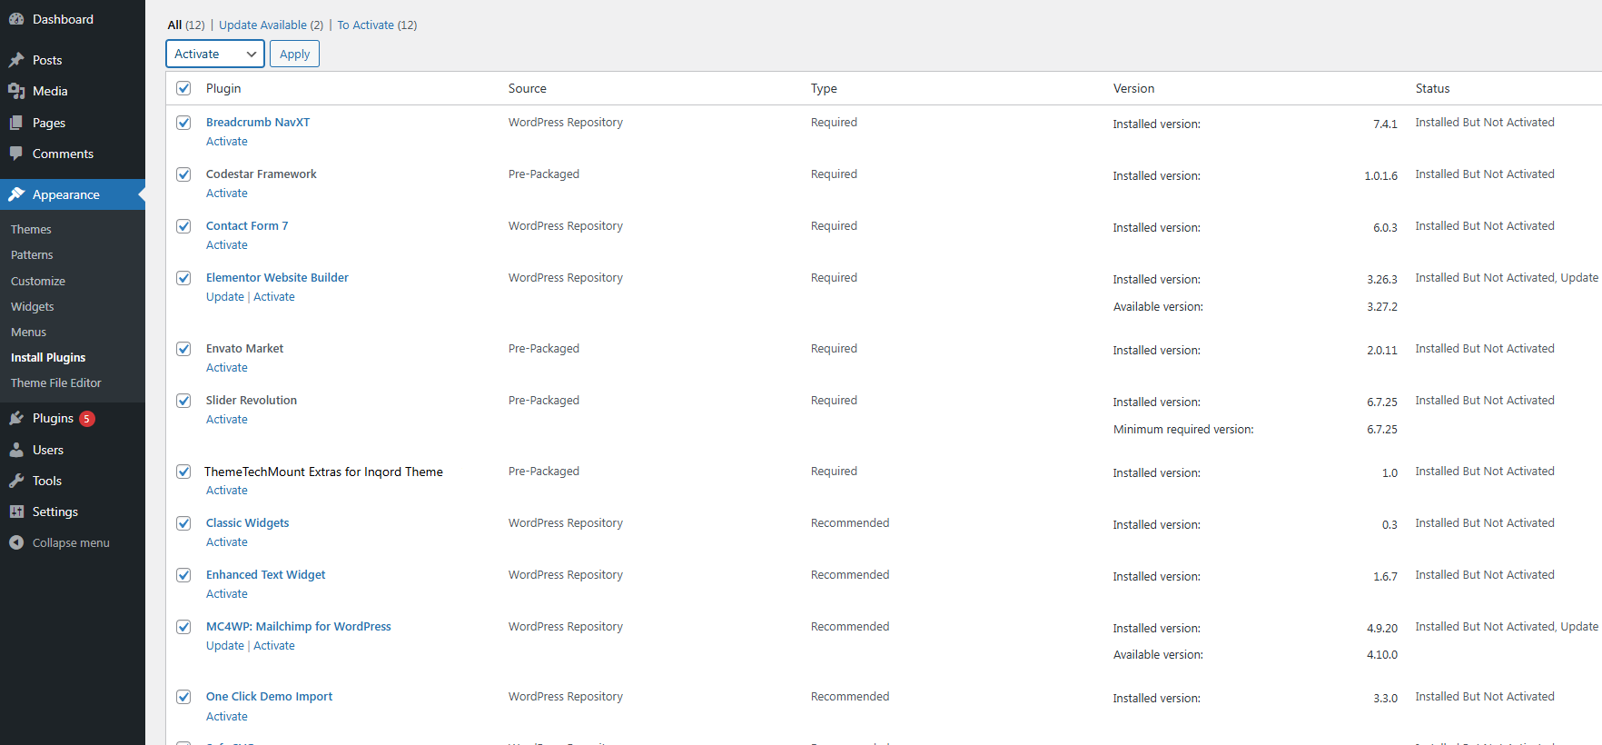Click Activate under Codestar Framework
The width and height of the screenshot is (1602, 745).
pyautogui.click(x=227, y=194)
